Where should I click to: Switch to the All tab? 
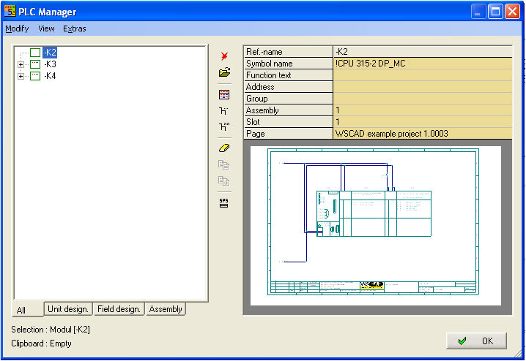pos(28,309)
